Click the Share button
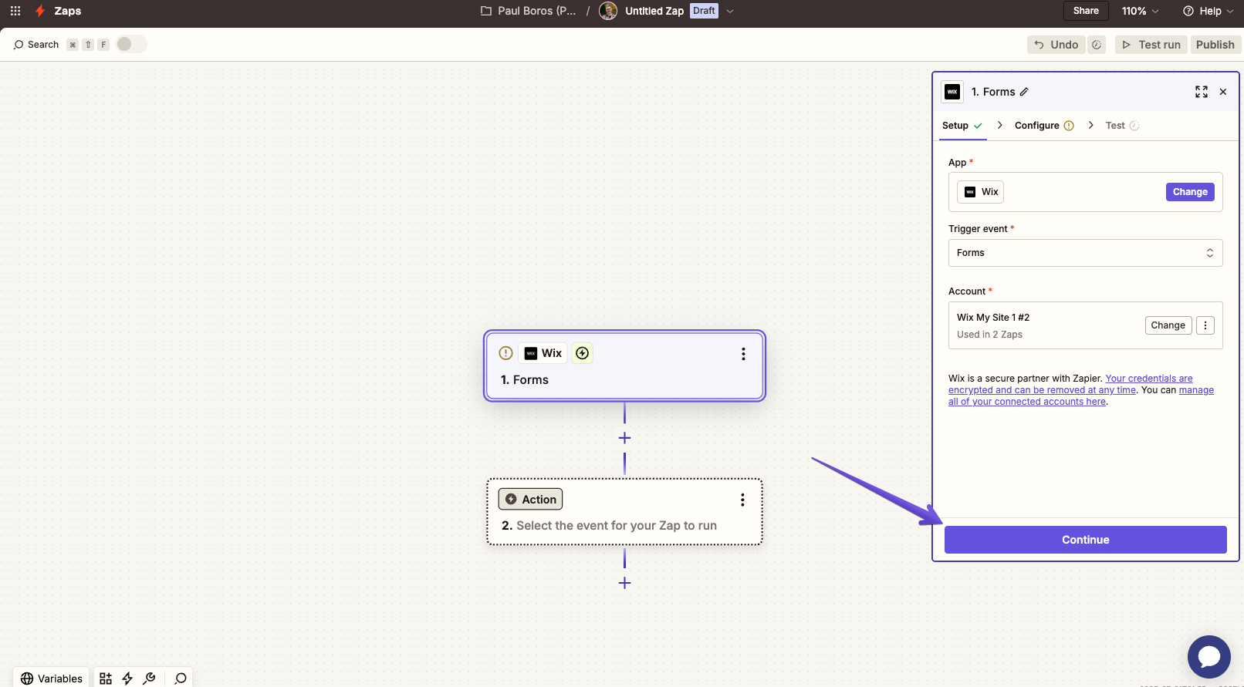Viewport: 1244px width, 687px height. pos(1086,11)
